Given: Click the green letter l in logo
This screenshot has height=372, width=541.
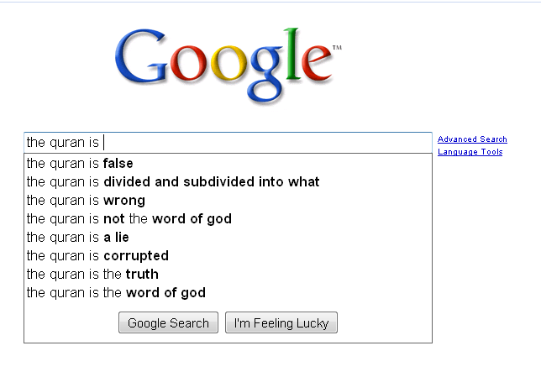Looking at the screenshot, I should pos(292,54).
